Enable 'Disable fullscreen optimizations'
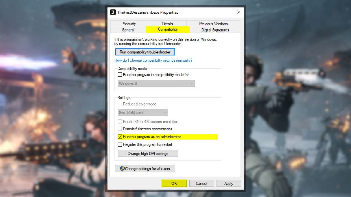Viewport: 351px width, 197px height. 120,129
